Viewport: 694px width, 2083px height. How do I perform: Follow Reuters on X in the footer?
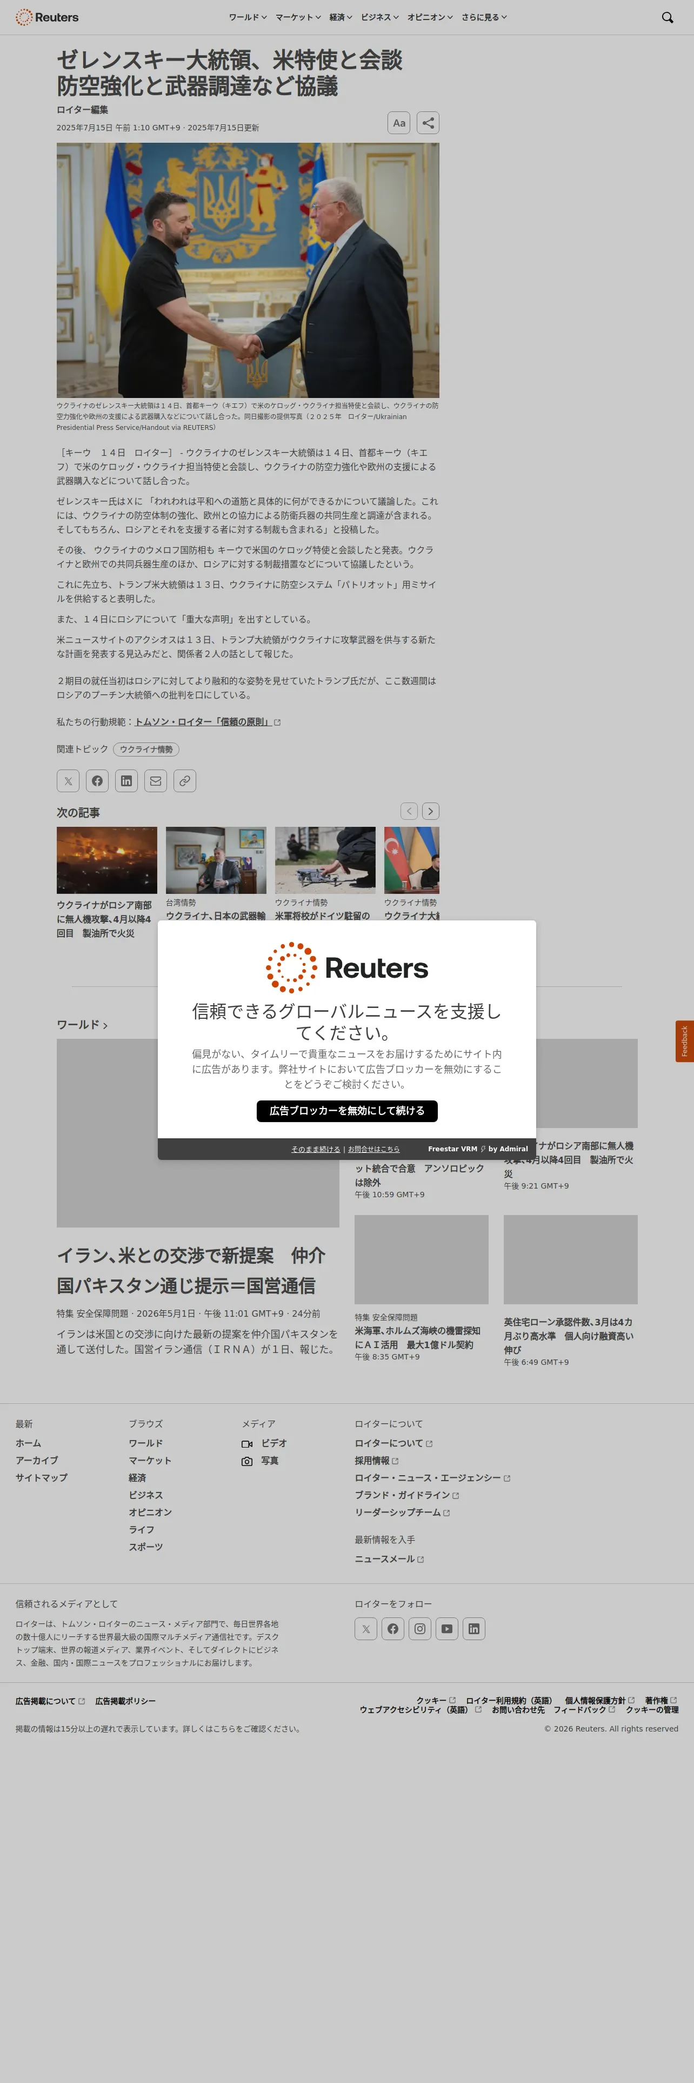tap(366, 1629)
